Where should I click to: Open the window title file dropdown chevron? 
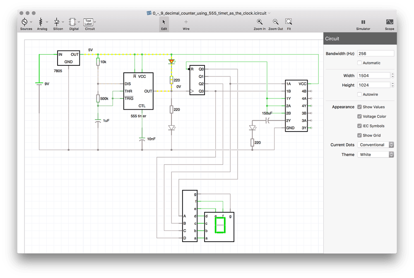(270, 13)
